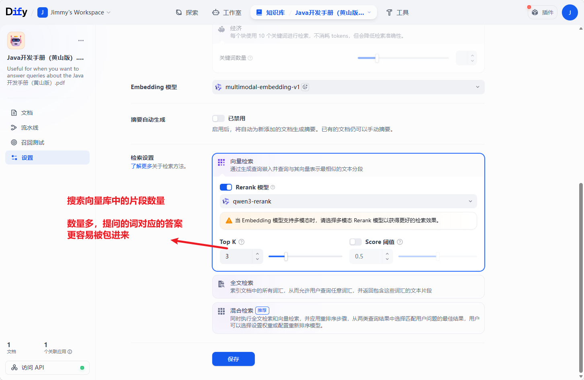Screen dimensions: 584x380
Task: Open the qwen3-rerank model dropdown
Action: [348, 201]
